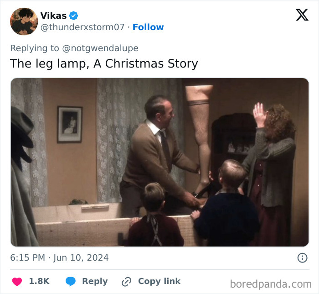Click the chain link icon

coord(126,282)
